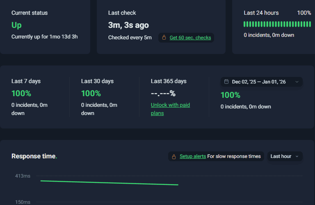The height and width of the screenshot is (205, 315).
Task: Click Last 30 days 100% value
Action: coord(91,93)
